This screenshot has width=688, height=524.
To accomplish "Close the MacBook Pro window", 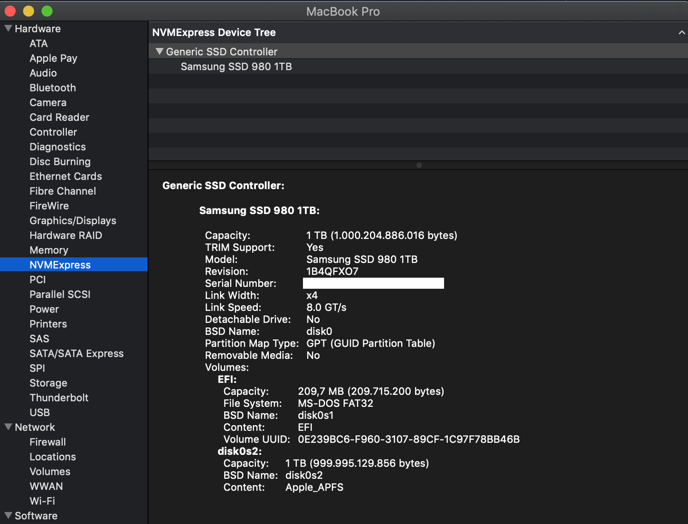I will pyautogui.click(x=10, y=11).
